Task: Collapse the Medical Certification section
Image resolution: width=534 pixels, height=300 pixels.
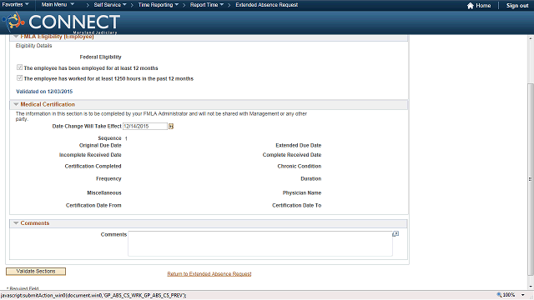Action: click(16, 104)
